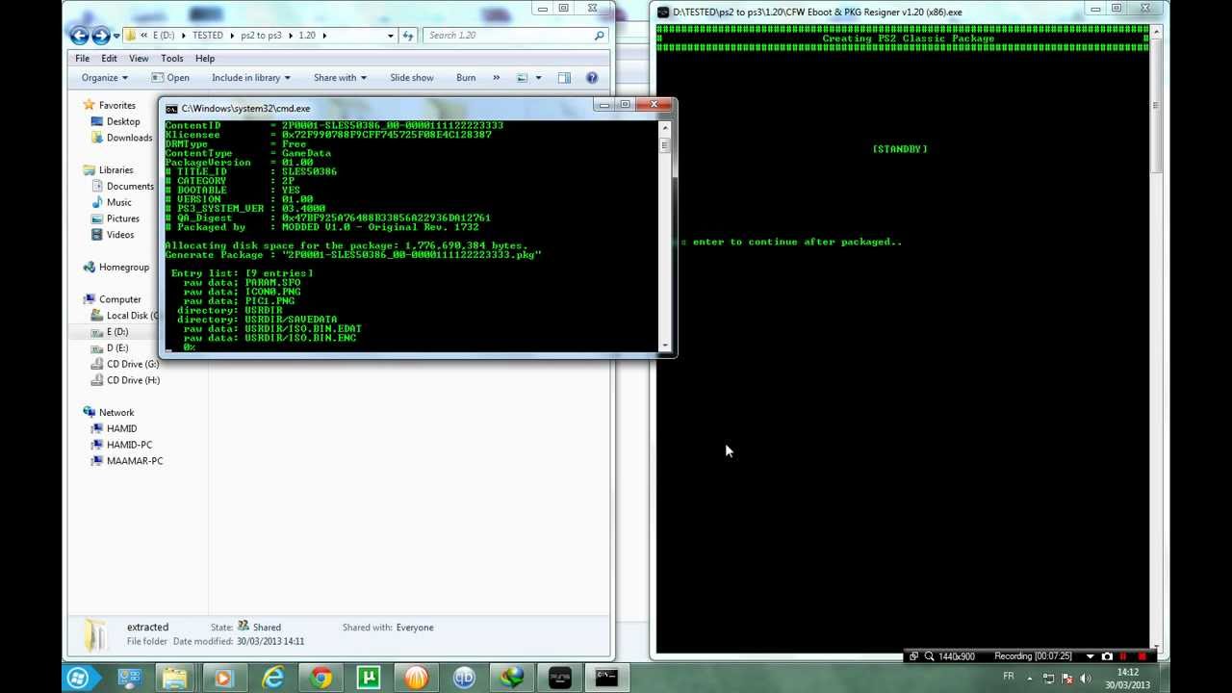Toggle the preview pane button

tap(564, 78)
